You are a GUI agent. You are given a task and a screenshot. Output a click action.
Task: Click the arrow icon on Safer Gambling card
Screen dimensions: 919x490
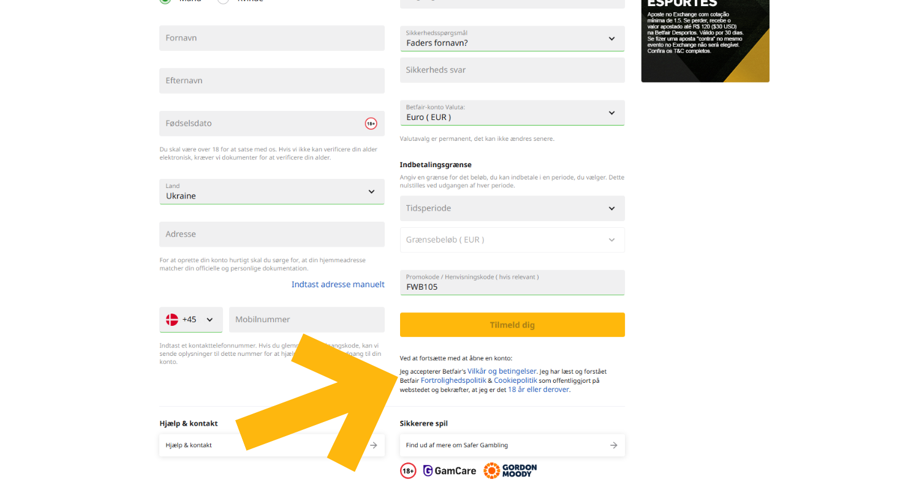click(613, 445)
